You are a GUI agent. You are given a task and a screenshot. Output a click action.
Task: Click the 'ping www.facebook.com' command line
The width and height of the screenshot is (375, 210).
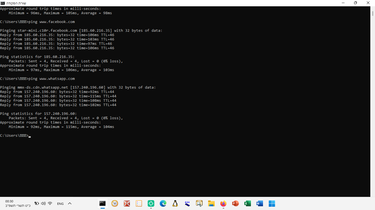click(37, 22)
